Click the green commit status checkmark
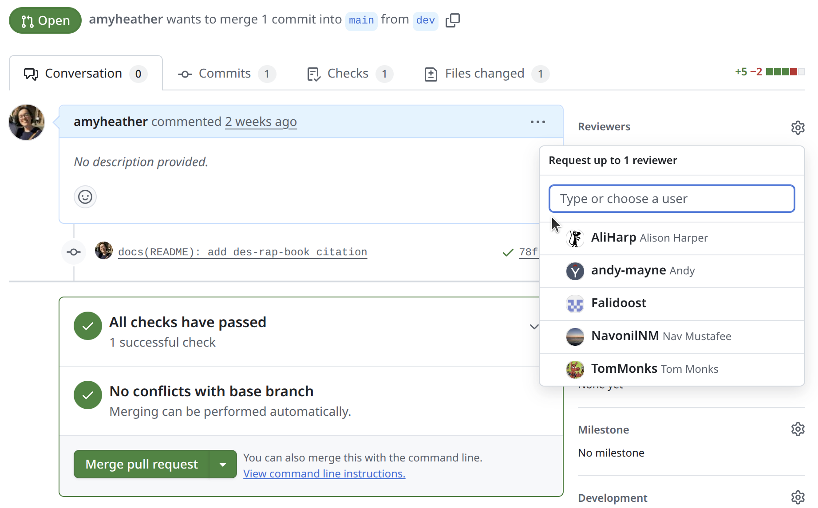The height and width of the screenshot is (508, 818). point(508,253)
